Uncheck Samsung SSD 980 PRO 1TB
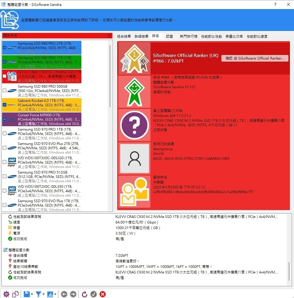Screen dimensions: 294x298 [5, 62]
